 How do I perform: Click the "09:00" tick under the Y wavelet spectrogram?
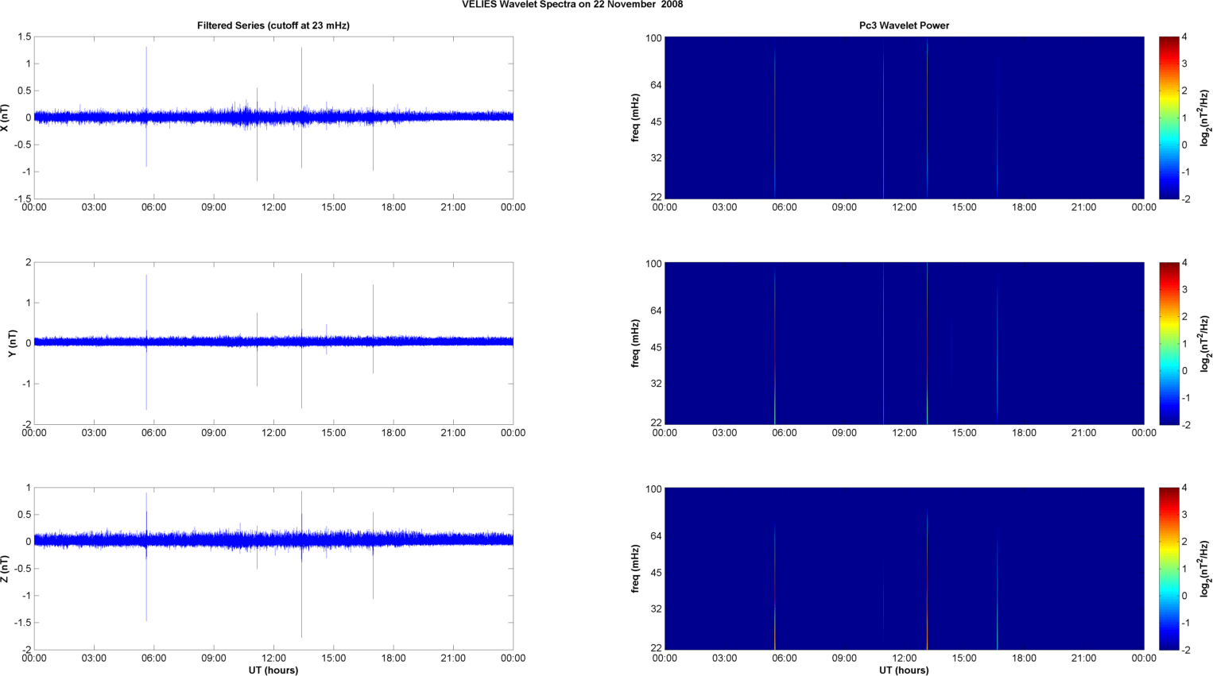(844, 433)
